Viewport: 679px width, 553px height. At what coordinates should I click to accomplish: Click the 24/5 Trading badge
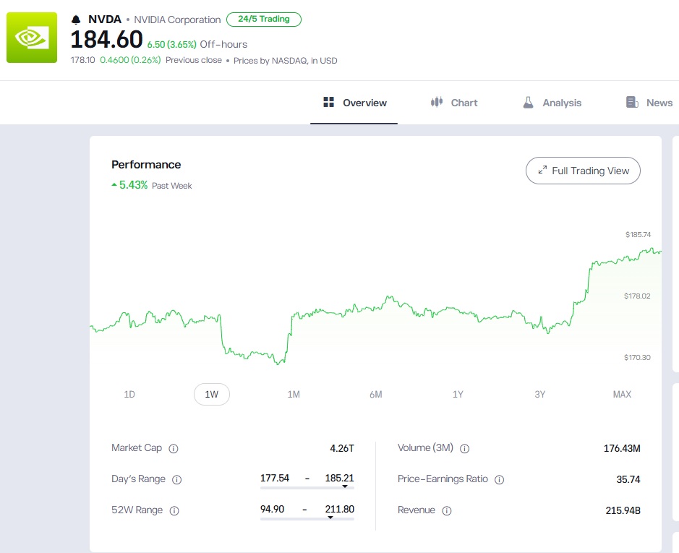pos(264,20)
